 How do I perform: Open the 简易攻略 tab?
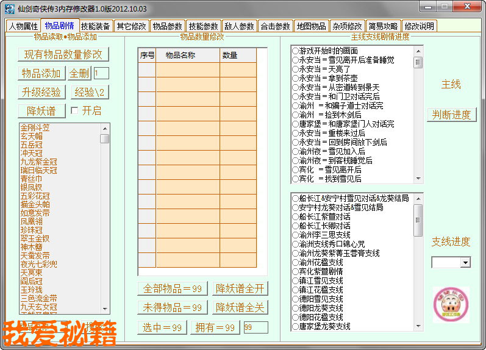pos(383,26)
